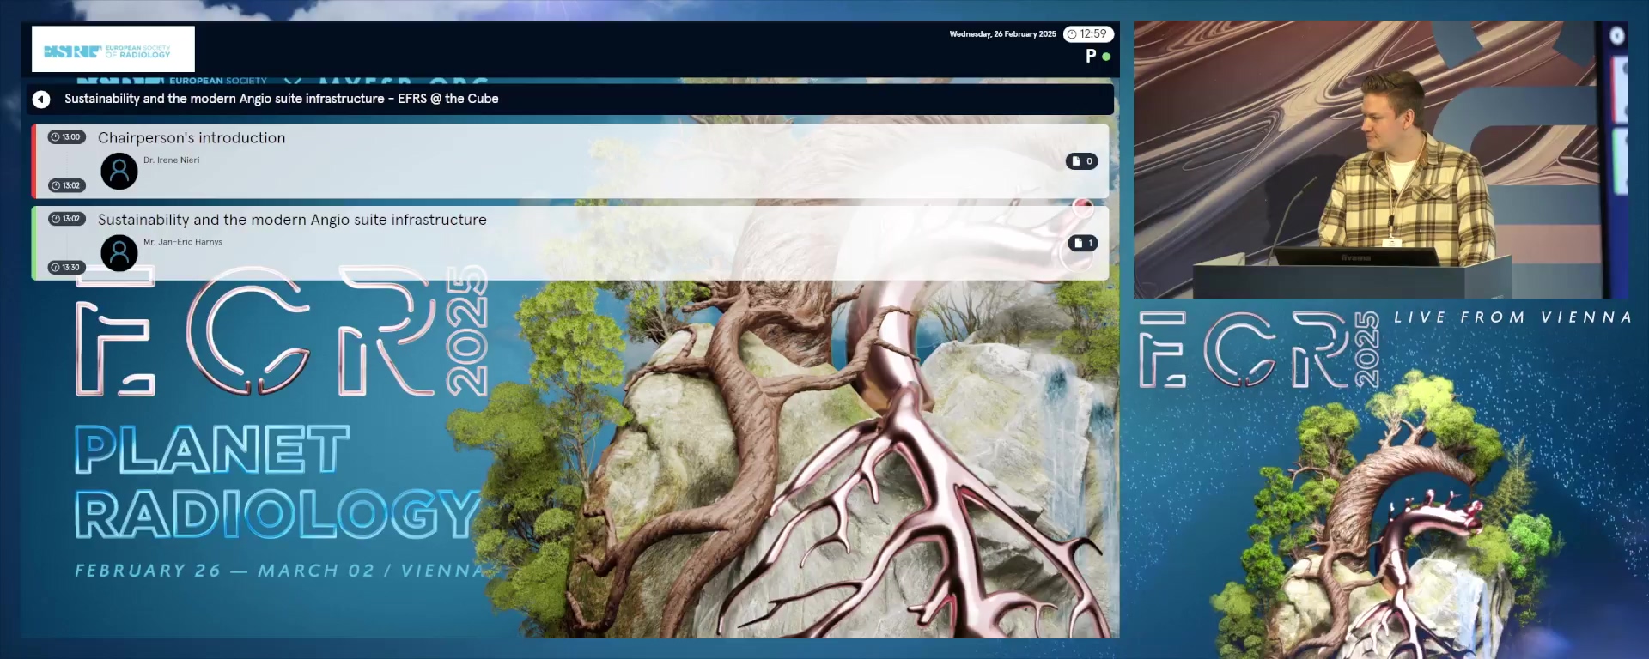Click the green status dot beside P
This screenshot has width=1649, height=659.
tap(1106, 57)
